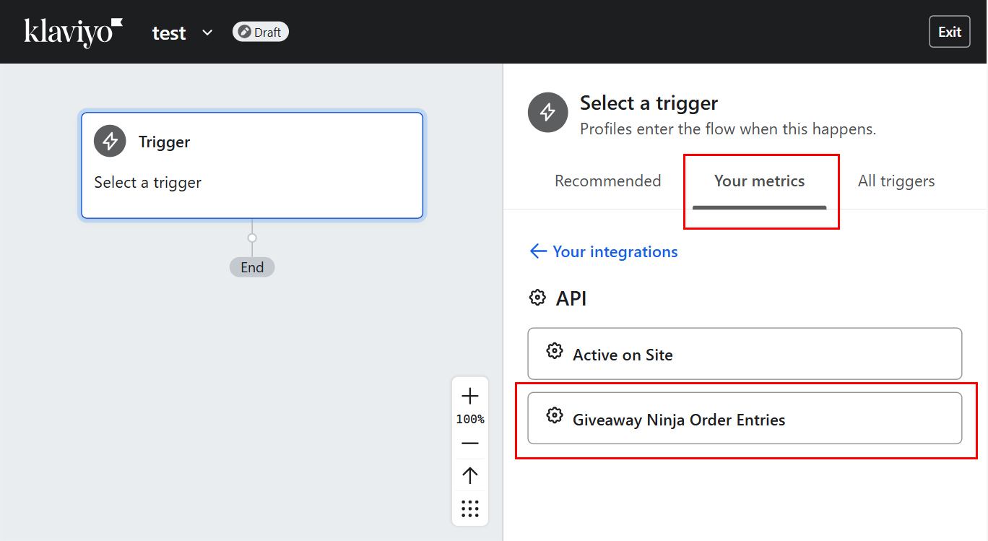Image resolution: width=988 pixels, height=541 pixels.
Task: Select the Your metrics tab
Action: tap(759, 181)
